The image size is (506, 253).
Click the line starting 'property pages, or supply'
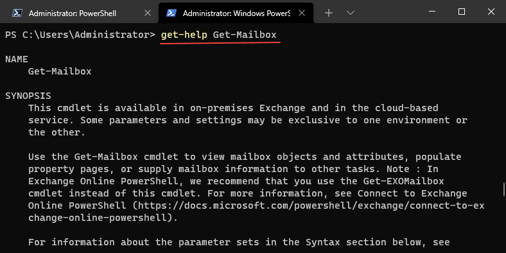click(233, 169)
